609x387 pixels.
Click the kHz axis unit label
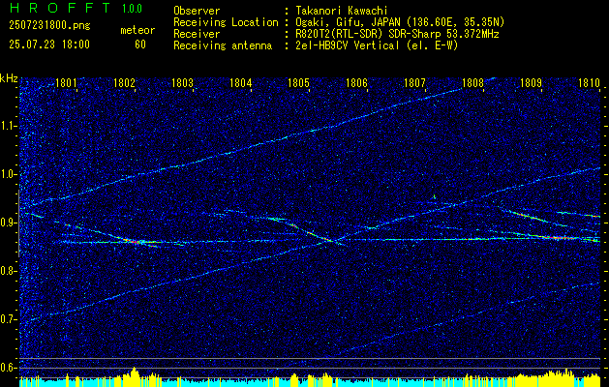pyautogui.click(x=9, y=78)
